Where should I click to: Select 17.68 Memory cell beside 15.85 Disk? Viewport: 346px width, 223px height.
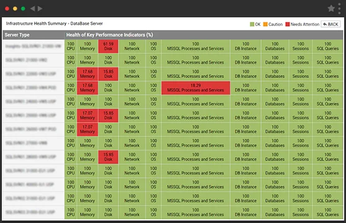[87, 74]
